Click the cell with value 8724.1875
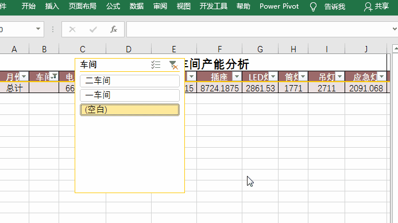This screenshot has height=223, width=398. 219,88
